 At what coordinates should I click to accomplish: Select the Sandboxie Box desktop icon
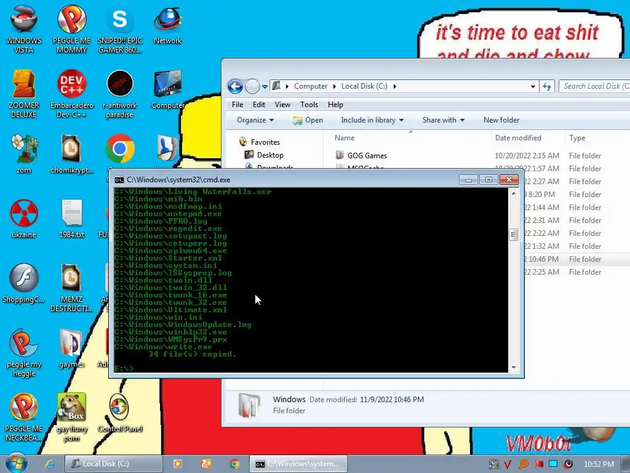(71, 418)
